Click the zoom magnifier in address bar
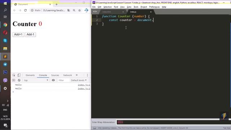This screenshot has width=231, height=130. (x=74, y=10)
